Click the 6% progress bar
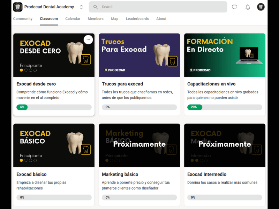The image size is (279, 209). [x=54, y=107]
